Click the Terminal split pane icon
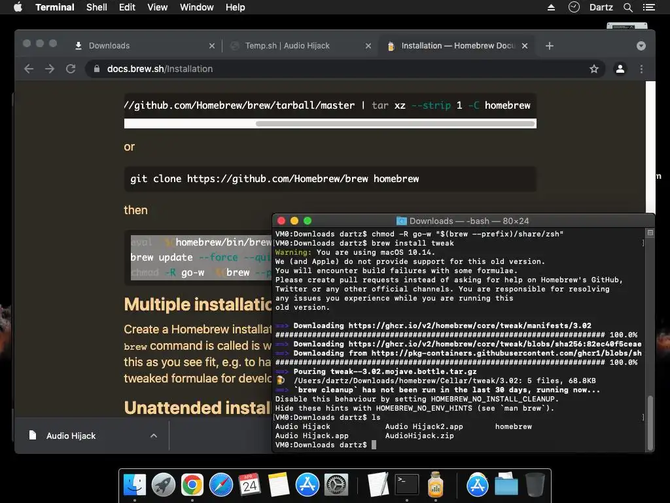This screenshot has width=670, height=503. (650, 233)
